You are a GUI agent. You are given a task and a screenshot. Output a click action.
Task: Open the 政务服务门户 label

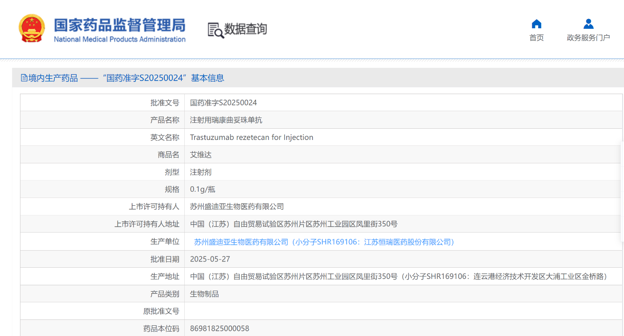tap(588, 38)
